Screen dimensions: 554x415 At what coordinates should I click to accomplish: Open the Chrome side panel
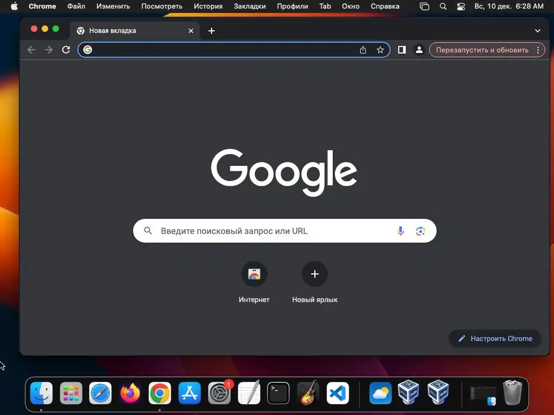tap(402, 50)
